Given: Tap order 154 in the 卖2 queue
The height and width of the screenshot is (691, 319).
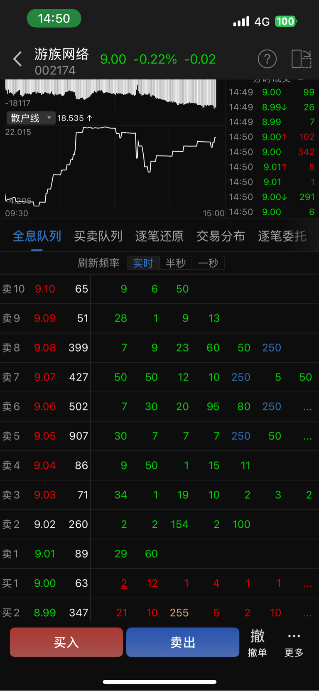Looking at the screenshot, I should click(180, 524).
